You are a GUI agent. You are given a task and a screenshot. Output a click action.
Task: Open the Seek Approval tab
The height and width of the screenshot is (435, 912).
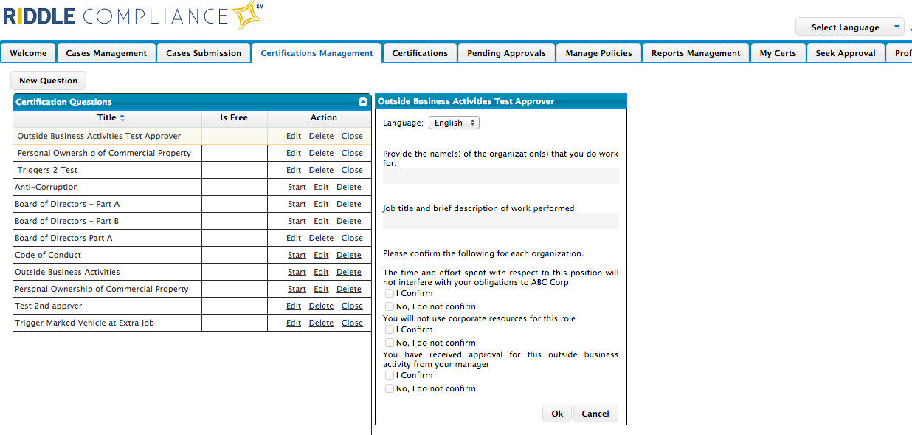(846, 53)
